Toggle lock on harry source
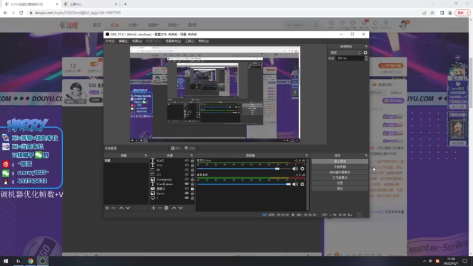The image size is (473, 266). [x=192, y=193]
